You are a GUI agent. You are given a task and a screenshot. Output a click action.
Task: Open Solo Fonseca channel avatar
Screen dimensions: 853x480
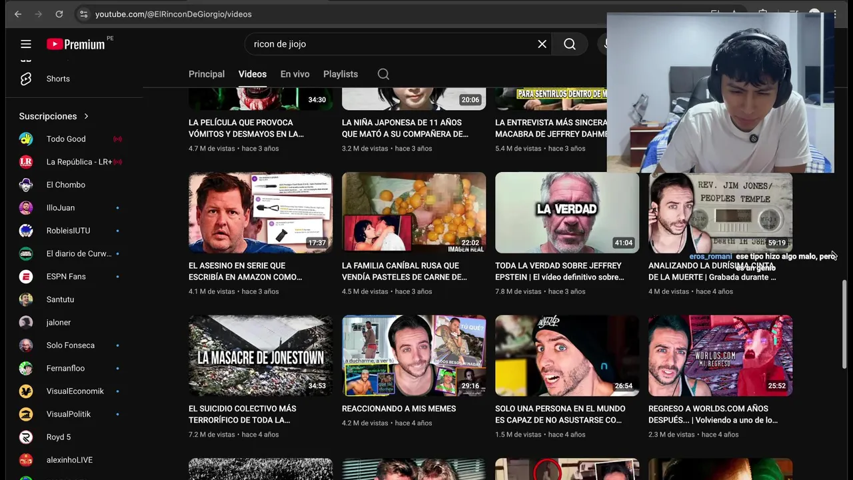coord(26,345)
